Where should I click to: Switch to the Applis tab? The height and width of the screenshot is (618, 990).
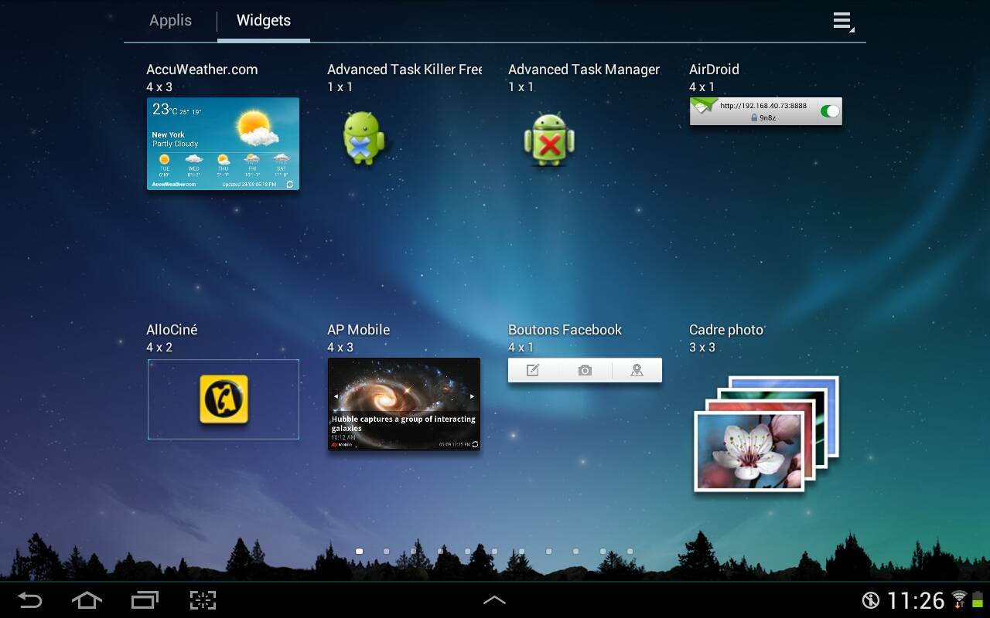click(x=170, y=21)
